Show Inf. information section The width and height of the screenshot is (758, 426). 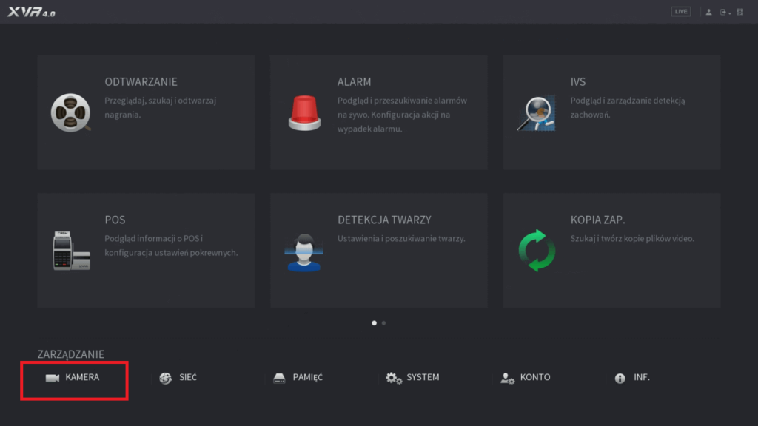click(632, 378)
